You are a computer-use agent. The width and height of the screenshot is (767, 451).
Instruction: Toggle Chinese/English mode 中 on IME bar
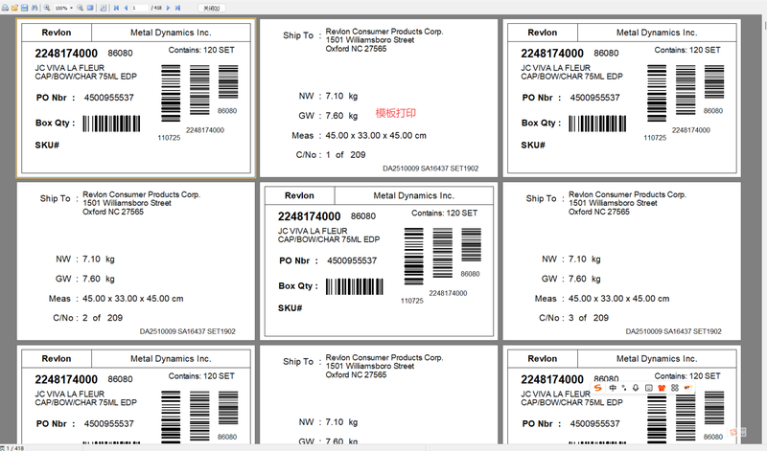(x=613, y=388)
